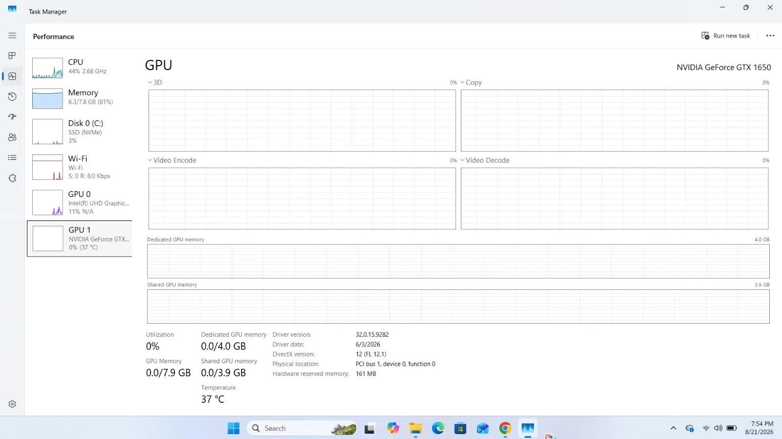Select the Performance page icon
Viewport: 782px width, 439px height.
coord(12,76)
